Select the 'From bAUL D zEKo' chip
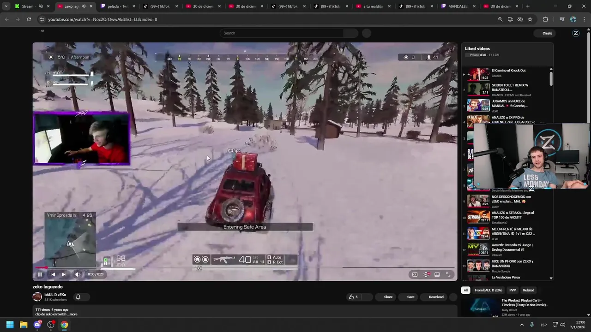Screen dimensions: 591x332 pos(488,290)
